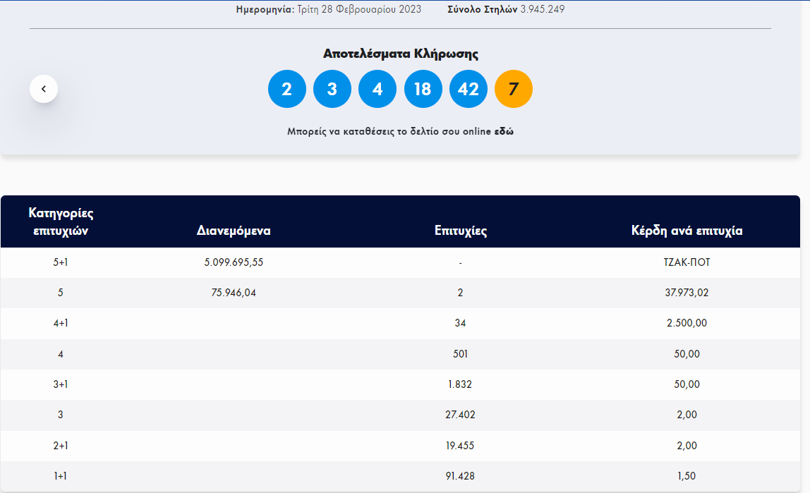Screen dimensions: 810x493
Task: Click the 27.402 winners cell
Action: pyautogui.click(x=460, y=415)
